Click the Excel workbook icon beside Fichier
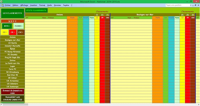Image resolution: width=200 pixels, height=106 pixels. [2, 5]
